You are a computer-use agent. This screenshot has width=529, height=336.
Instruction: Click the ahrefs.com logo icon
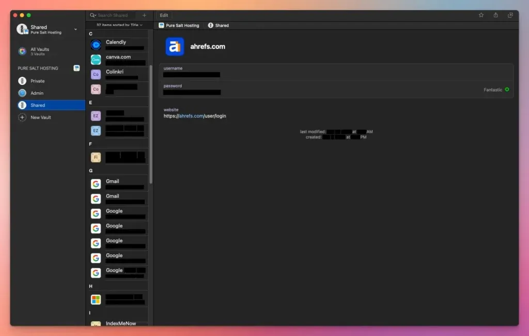pyautogui.click(x=175, y=46)
